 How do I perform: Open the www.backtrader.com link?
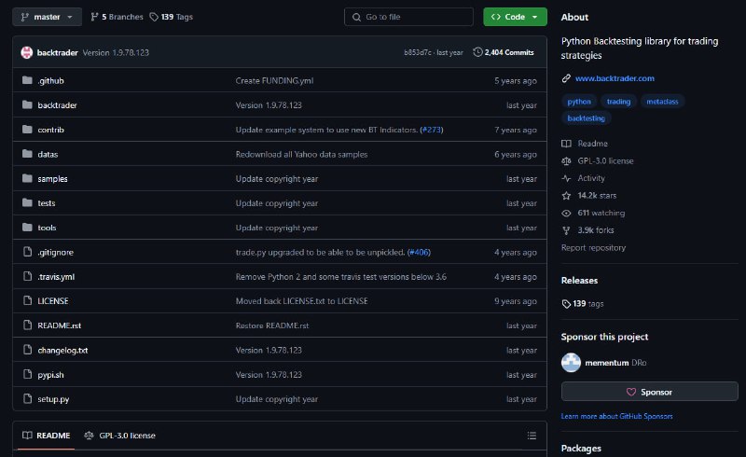point(615,78)
